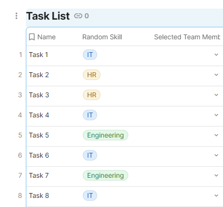Open team member dropdown for Task 7
The width and height of the screenshot is (223, 207).
click(216, 175)
